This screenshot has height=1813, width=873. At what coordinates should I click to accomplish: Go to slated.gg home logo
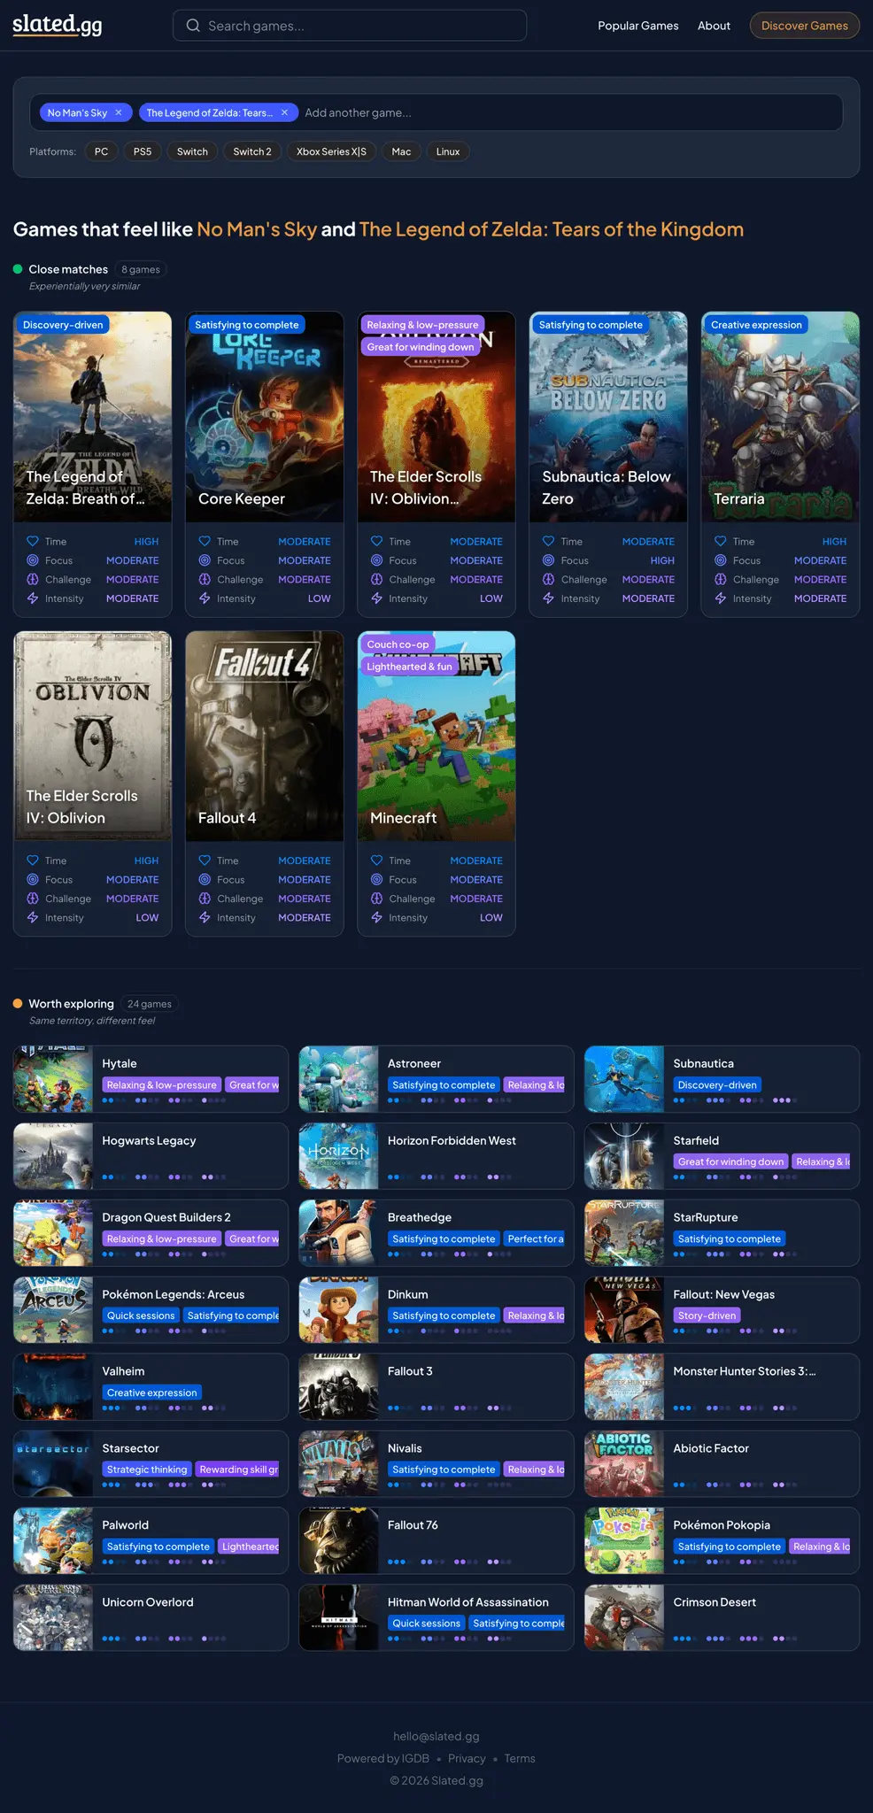(58, 25)
